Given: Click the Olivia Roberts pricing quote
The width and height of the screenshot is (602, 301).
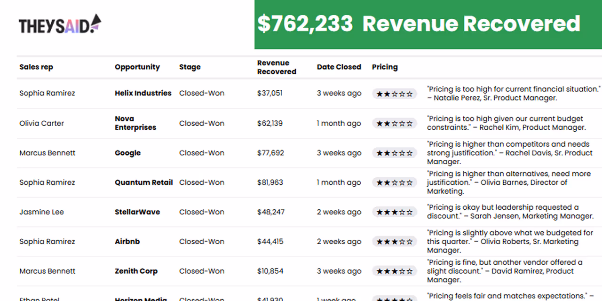Looking at the screenshot, I should coord(510,242).
